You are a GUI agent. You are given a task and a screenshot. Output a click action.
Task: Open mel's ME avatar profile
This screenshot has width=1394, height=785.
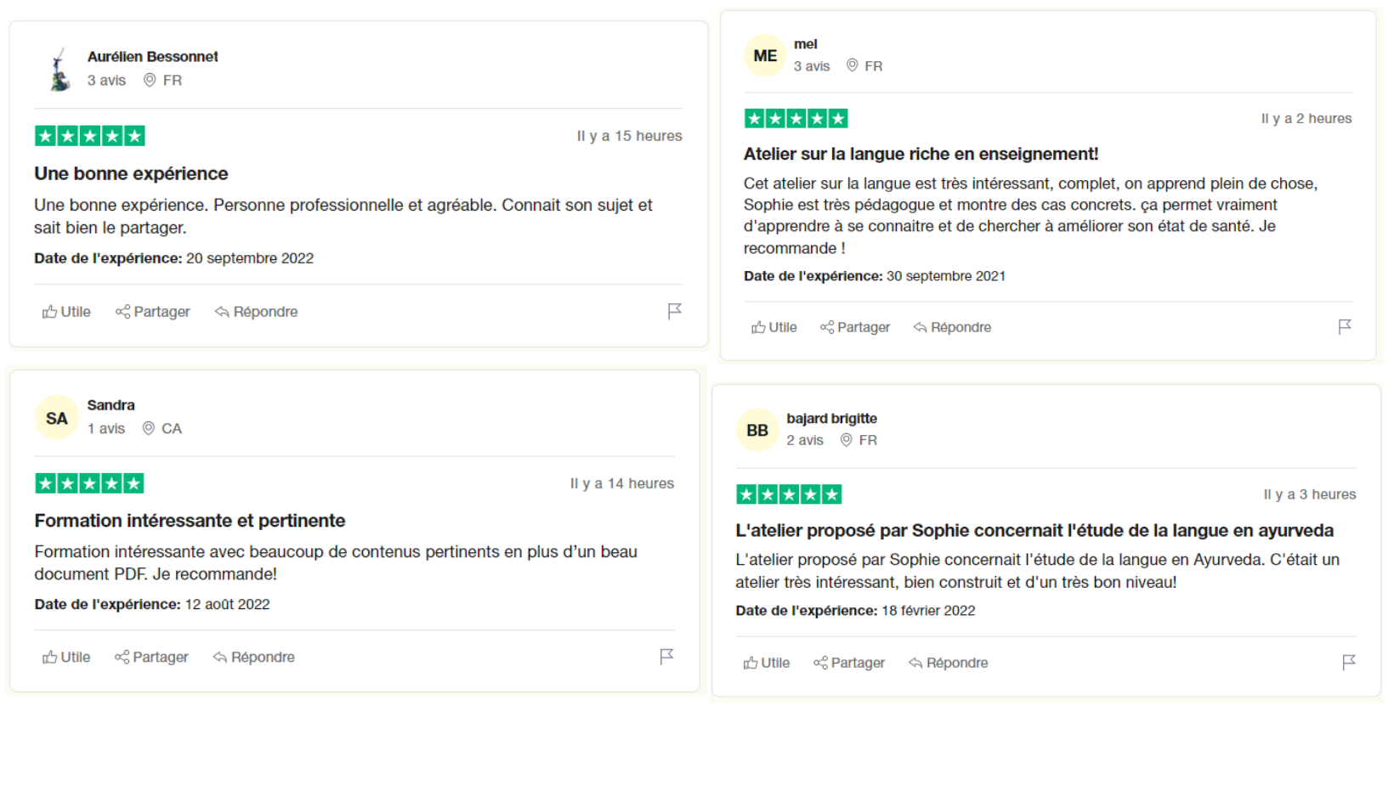pos(765,55)
